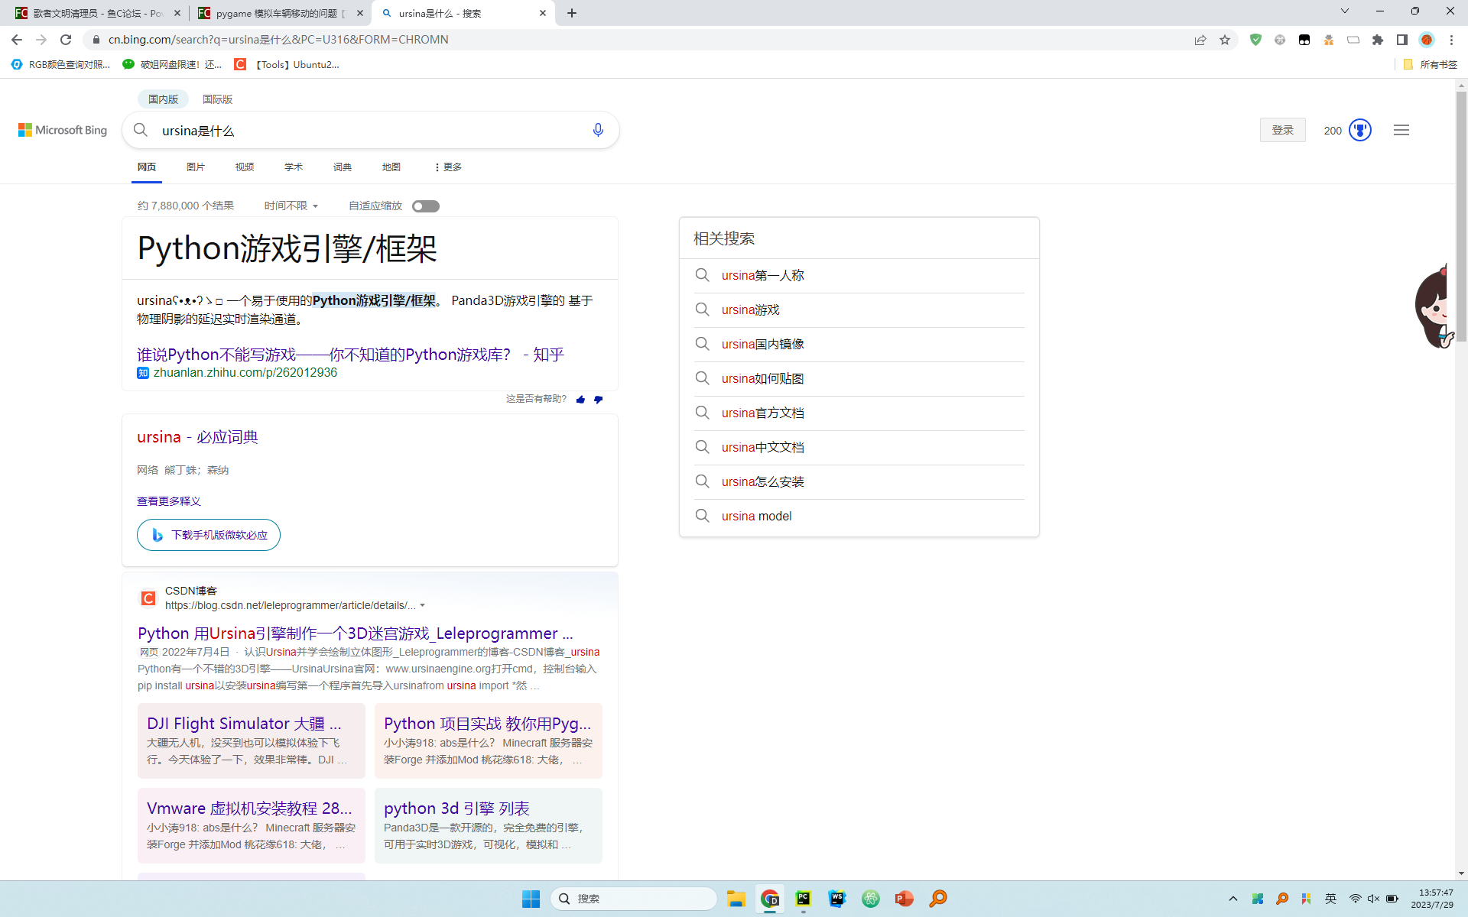Viewport: 1468px width, 917px height.
Task: Open the Zhihu article link about Python游戏库
Action: 350,355
